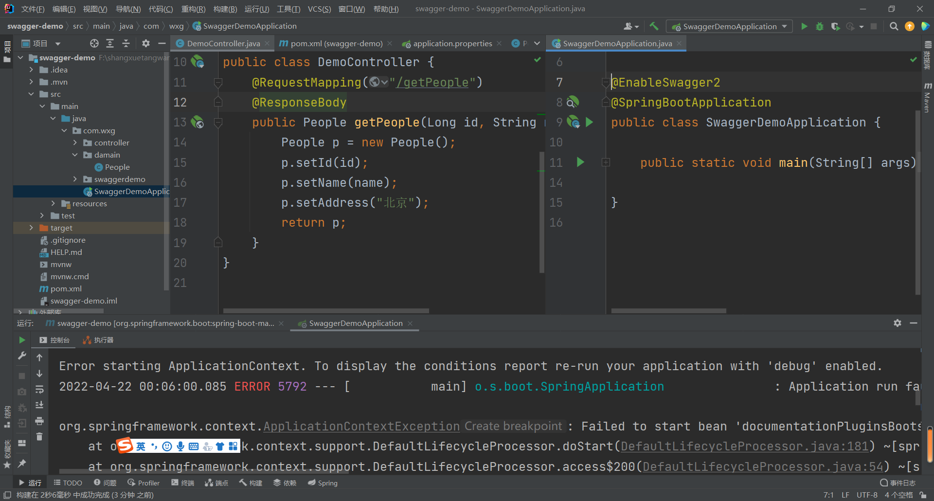This screenshot has height=501, width=934.
Task: Toggle soft-wrap in console output
Action: coord(39,390)
